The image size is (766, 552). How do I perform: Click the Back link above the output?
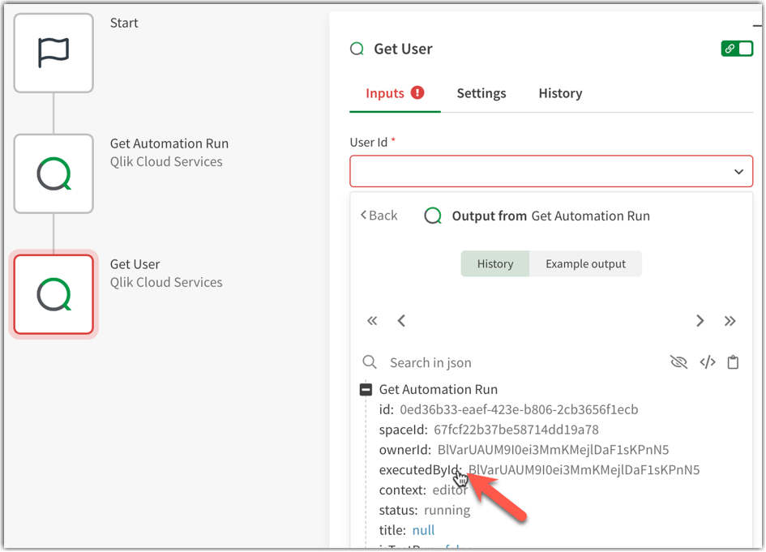[378, 215]
